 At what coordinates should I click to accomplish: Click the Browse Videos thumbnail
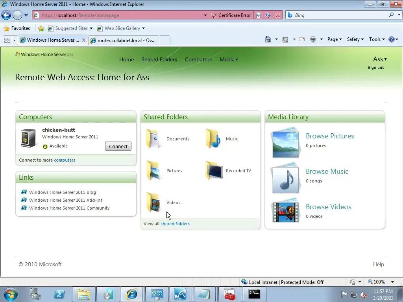click(x=286, y=211)
